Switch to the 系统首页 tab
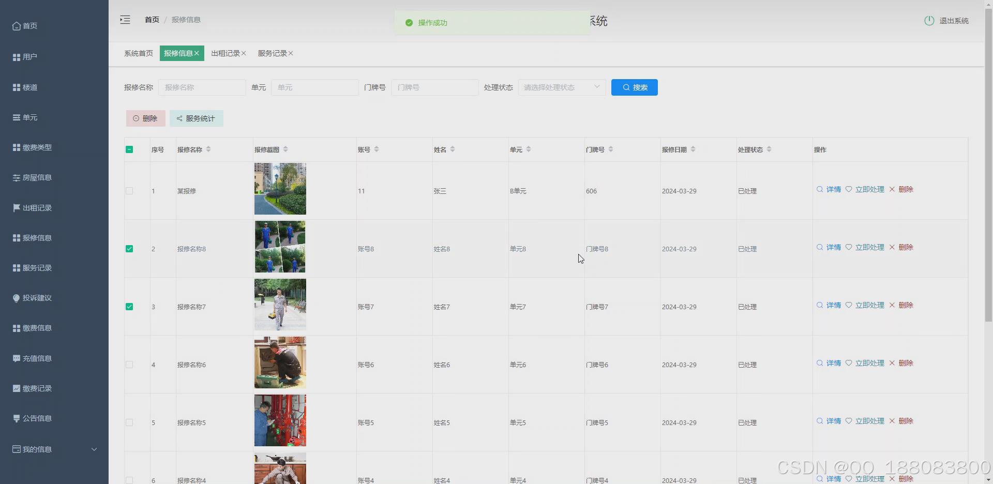This screenshot has height=484, width=993. (x=138, y=53)
